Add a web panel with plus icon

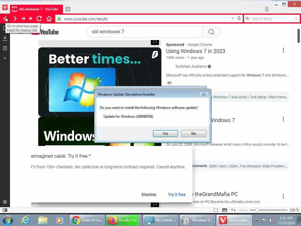(5, 58)
